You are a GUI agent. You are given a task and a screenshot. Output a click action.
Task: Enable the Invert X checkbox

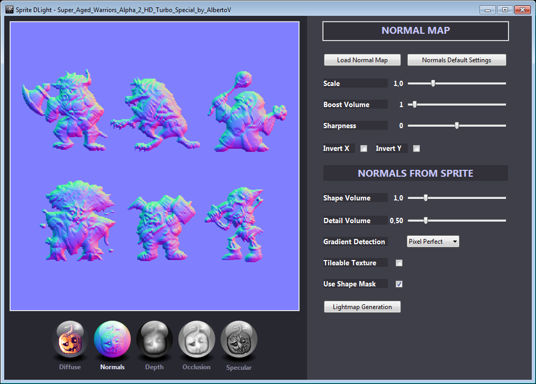pyautogui.click(x=363, y=148)
